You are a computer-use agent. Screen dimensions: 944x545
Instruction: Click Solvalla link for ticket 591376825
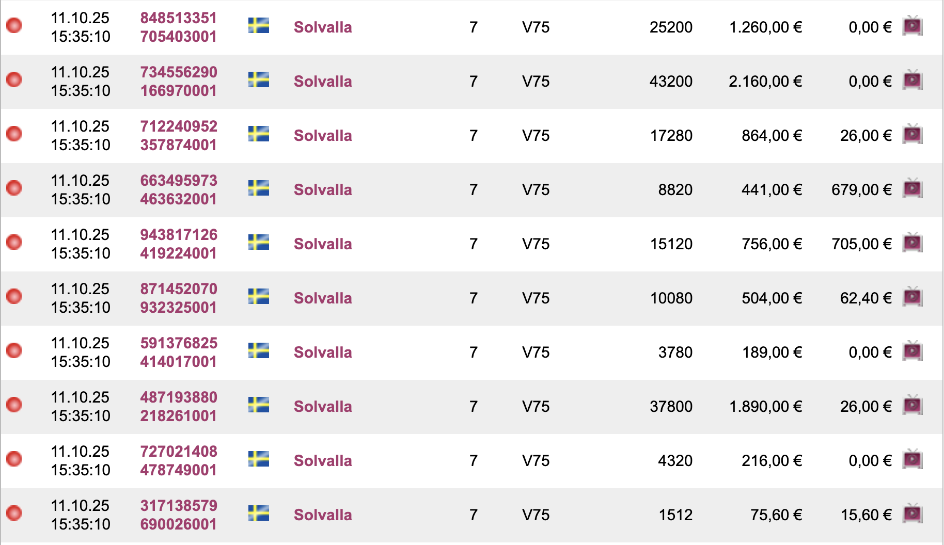tap(323, 352)
